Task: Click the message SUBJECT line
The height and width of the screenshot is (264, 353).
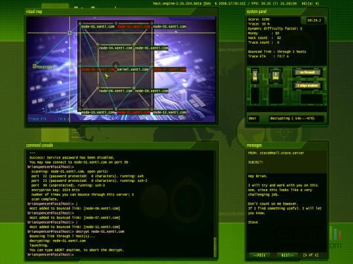Action: coord(256,162)
